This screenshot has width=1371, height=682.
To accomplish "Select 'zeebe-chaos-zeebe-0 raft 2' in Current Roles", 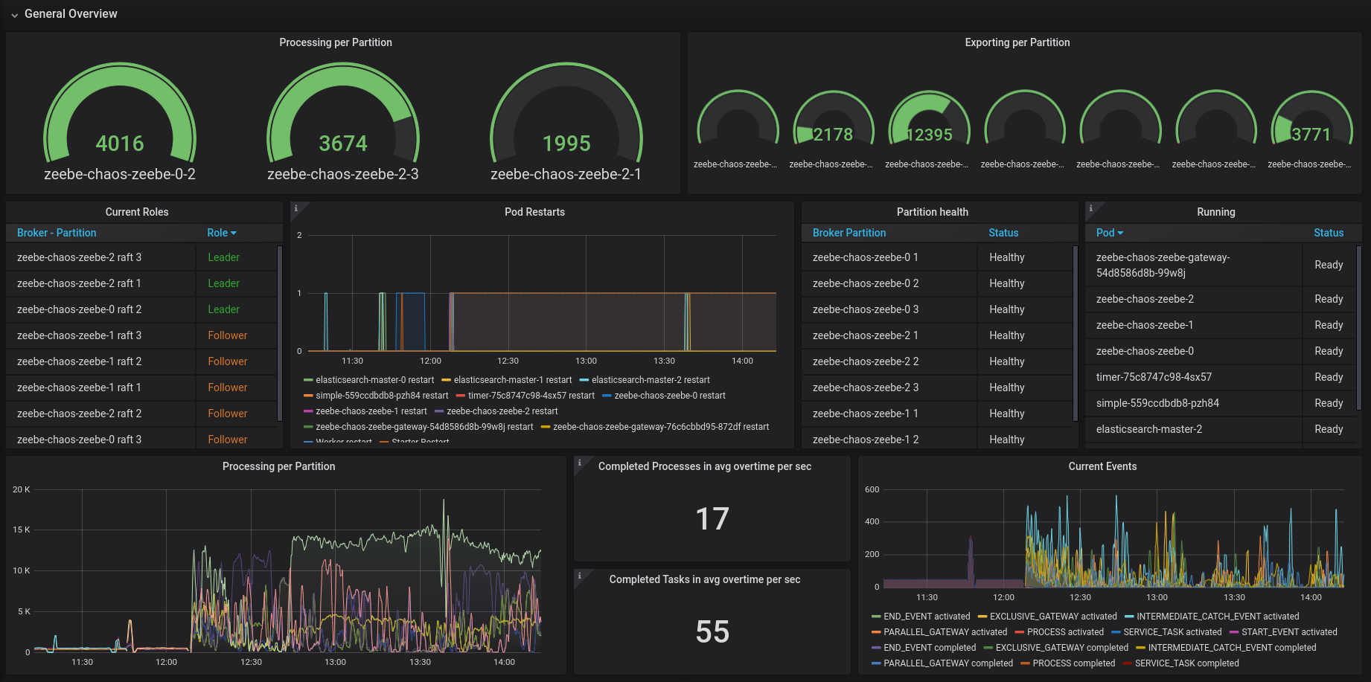I will coord(101,309).
